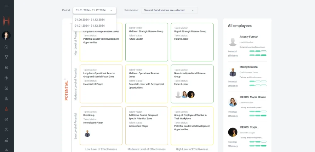Image resolution: width=315 pixels, height=152 pixels.
Task: Open the hamburger menu in sidebar
Action: 7,6
